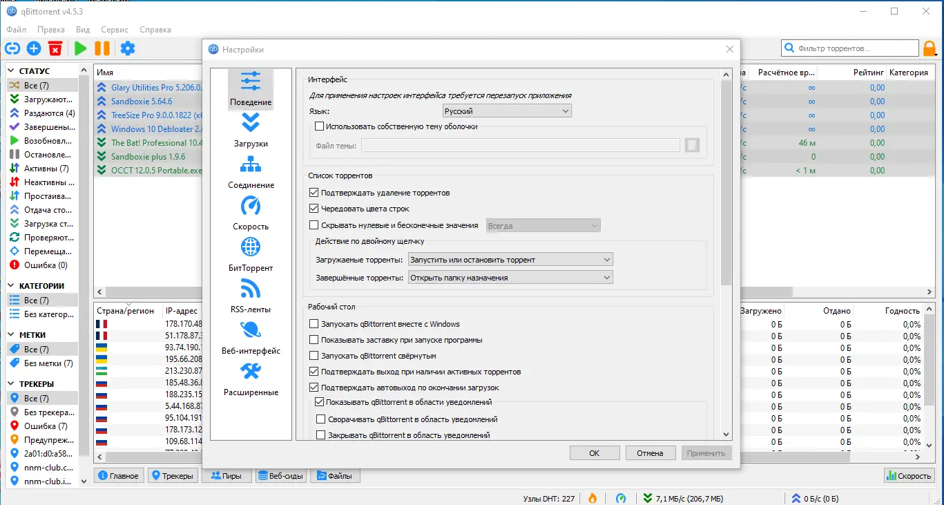Viewport: 944px width, 505px height.
Task: Switch to the Веб-сиды tab
Action: 281,476
